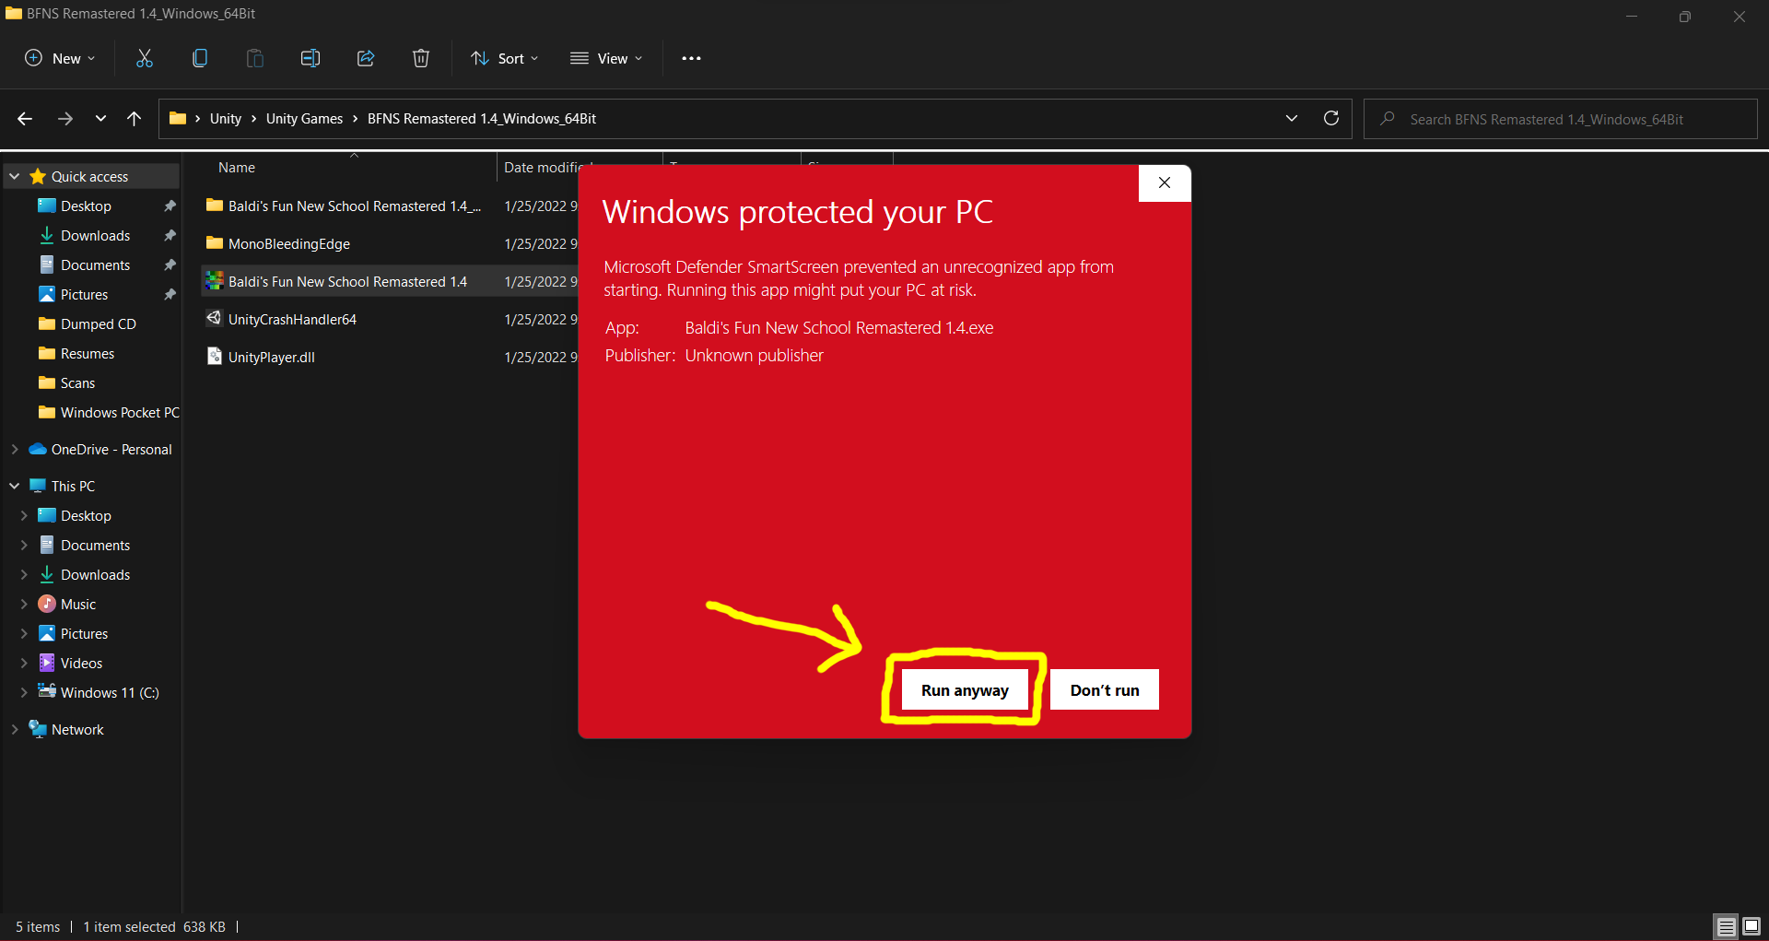Switch to details view icon in status bar
Screen dimensions: 1769x941
pyautogui.click(x=1726, y=926)
